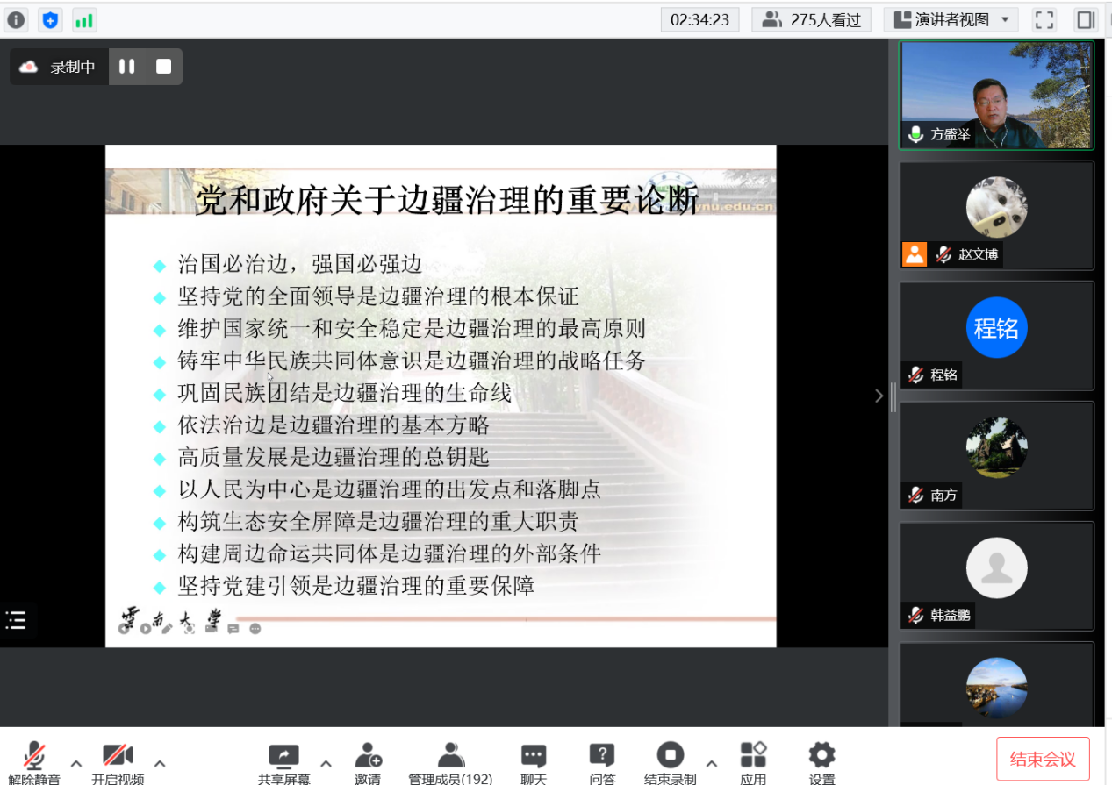Check the green network signal icon
The width and height of the screenshot is (1112, 785).
point(84,19)
